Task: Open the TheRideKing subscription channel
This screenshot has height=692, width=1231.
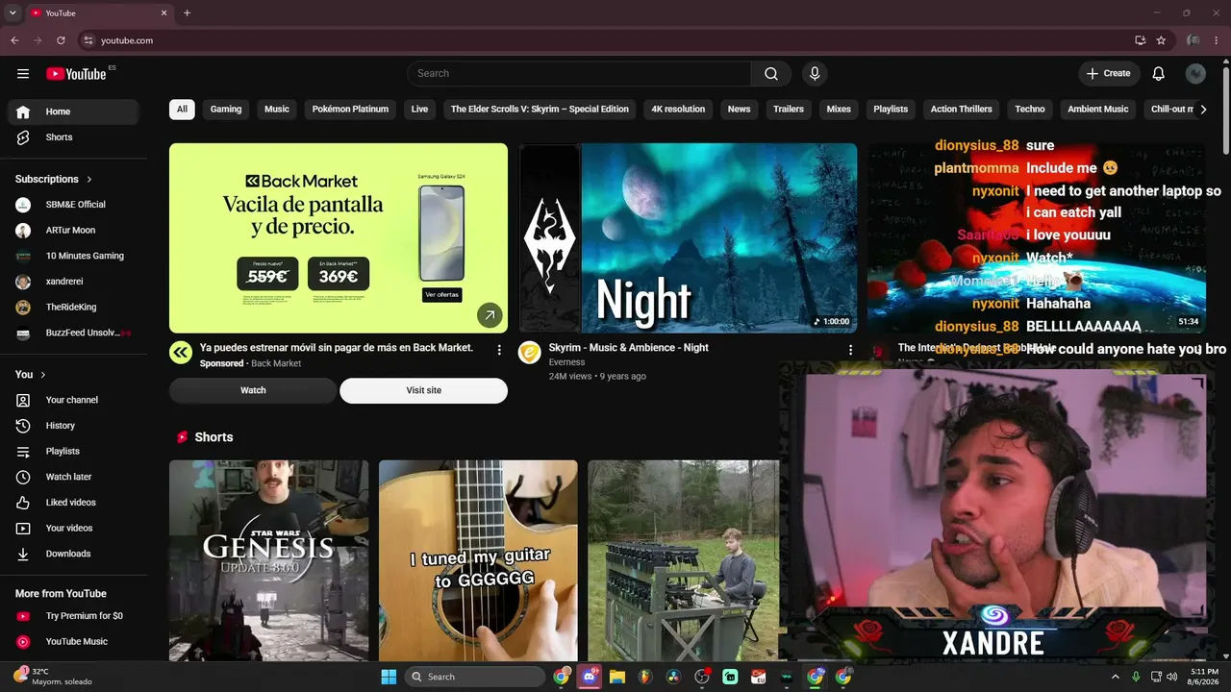Action: coord(73,308)
